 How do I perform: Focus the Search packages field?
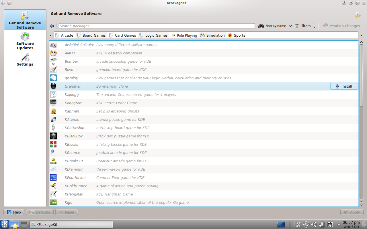[x=157, y=26]
